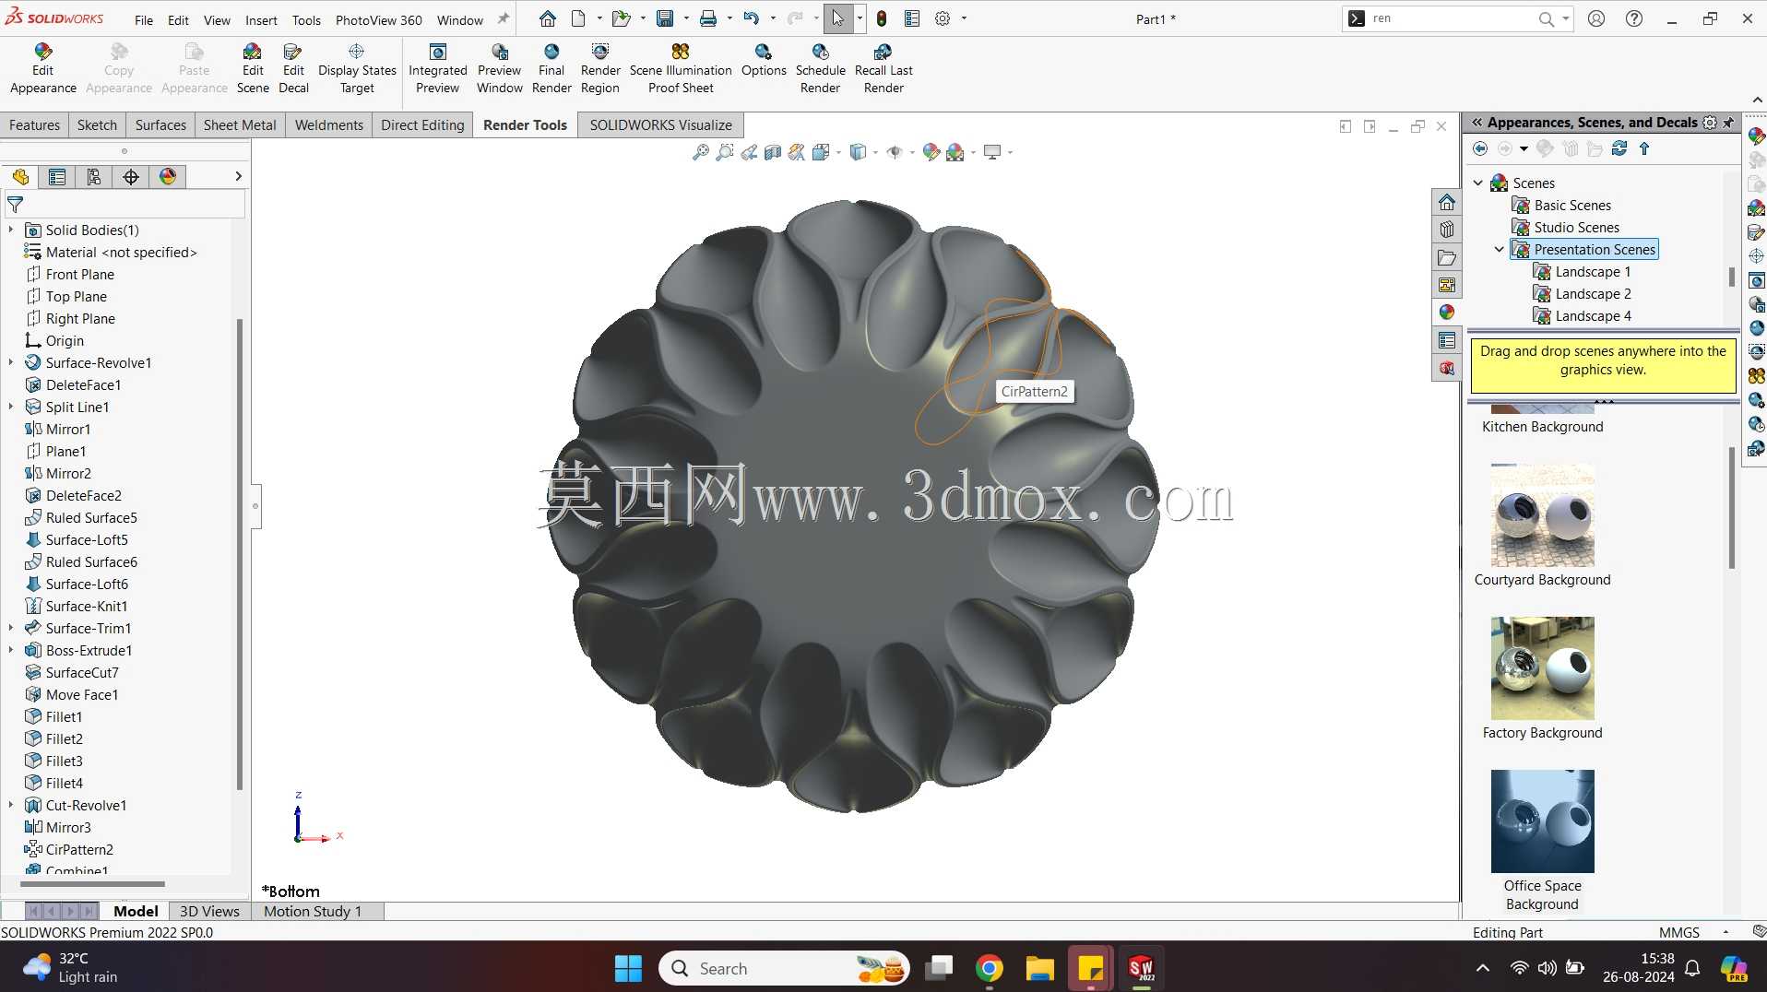Screen dimensions: 1767x992
Task: Start Integrated Preview render
Action: pos(437,68)
